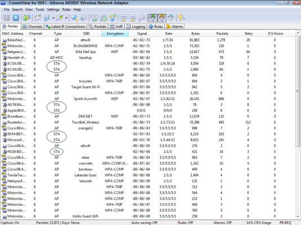Image resolution: width=301 pixels, height=225 pixels.
Task: Open the Settings menu
Action: point(53,10)
